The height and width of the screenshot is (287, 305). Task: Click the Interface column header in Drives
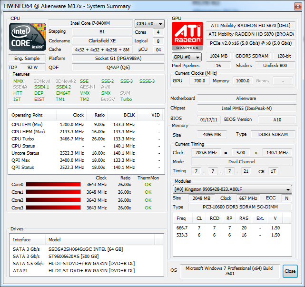[28, 240]
